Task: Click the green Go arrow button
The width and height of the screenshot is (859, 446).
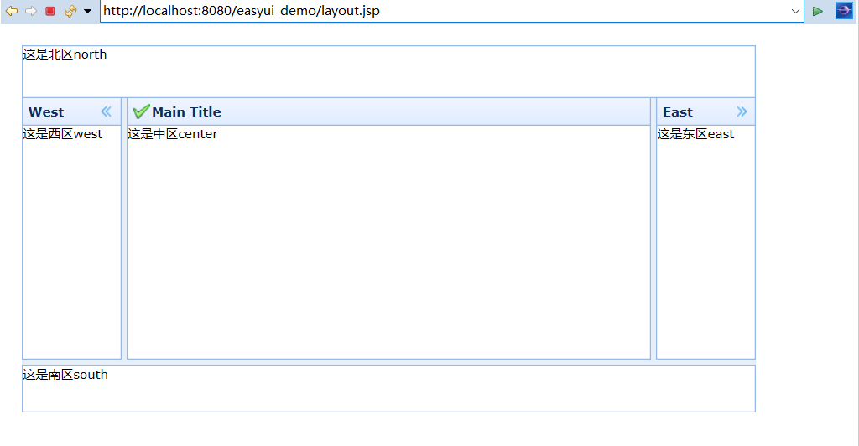Action: click(x=818, y=11)
